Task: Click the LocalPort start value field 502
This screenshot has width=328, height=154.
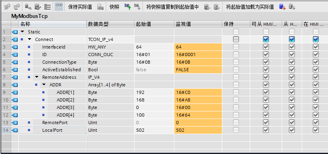Action: click(x=154, y=130)
